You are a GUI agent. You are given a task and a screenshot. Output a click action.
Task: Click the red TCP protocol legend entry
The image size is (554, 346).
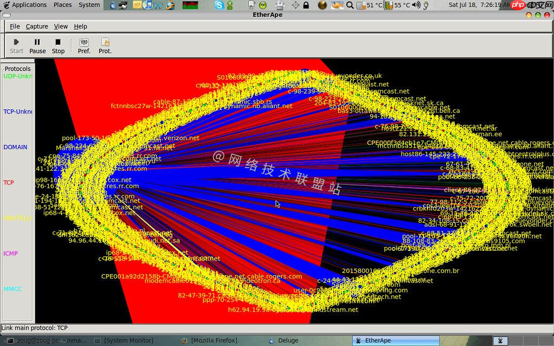9,183
